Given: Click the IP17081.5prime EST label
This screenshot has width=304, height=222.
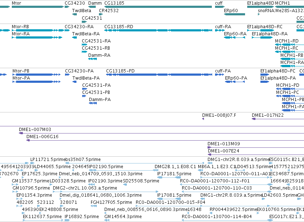Looking at the screenshot, I should pos(174,195).
